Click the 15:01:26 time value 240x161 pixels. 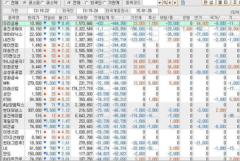click(x=144, y=11)
